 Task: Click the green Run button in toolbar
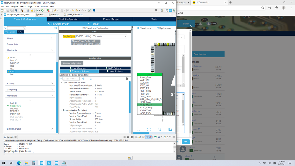[x=42, y=10]
